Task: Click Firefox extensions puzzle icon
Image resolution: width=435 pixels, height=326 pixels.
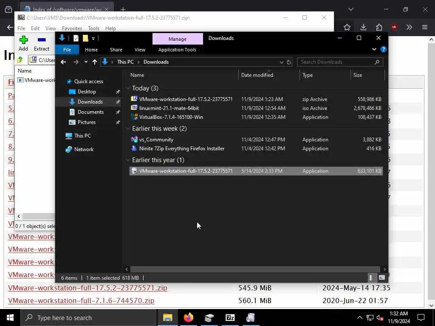Action: click(379, 27)
